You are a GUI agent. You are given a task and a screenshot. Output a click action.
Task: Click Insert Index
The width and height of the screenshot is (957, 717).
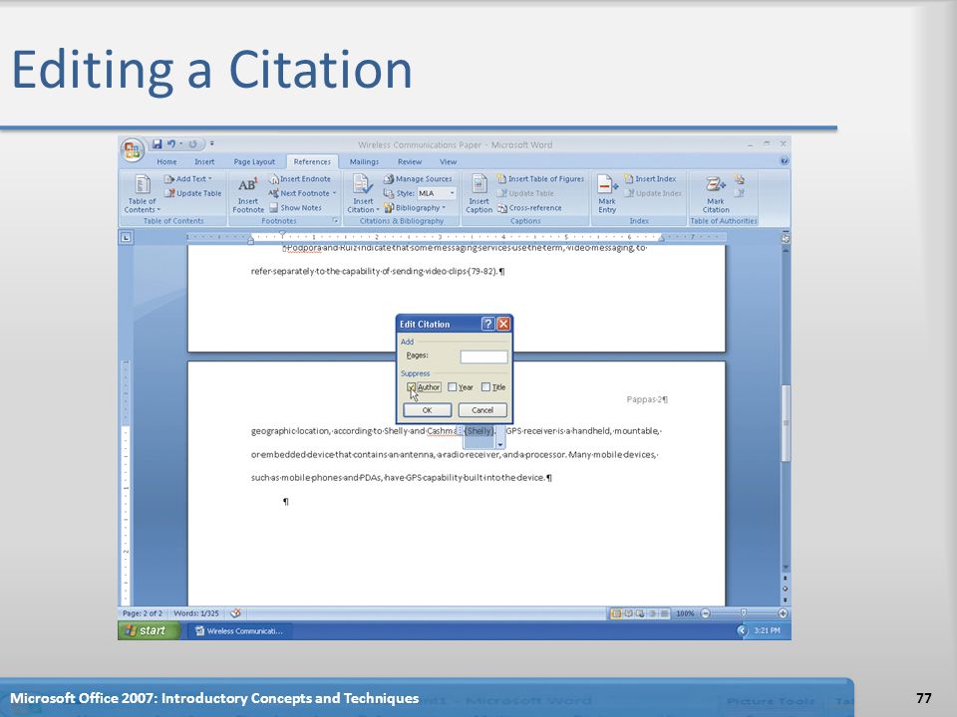tap(650, 178)
